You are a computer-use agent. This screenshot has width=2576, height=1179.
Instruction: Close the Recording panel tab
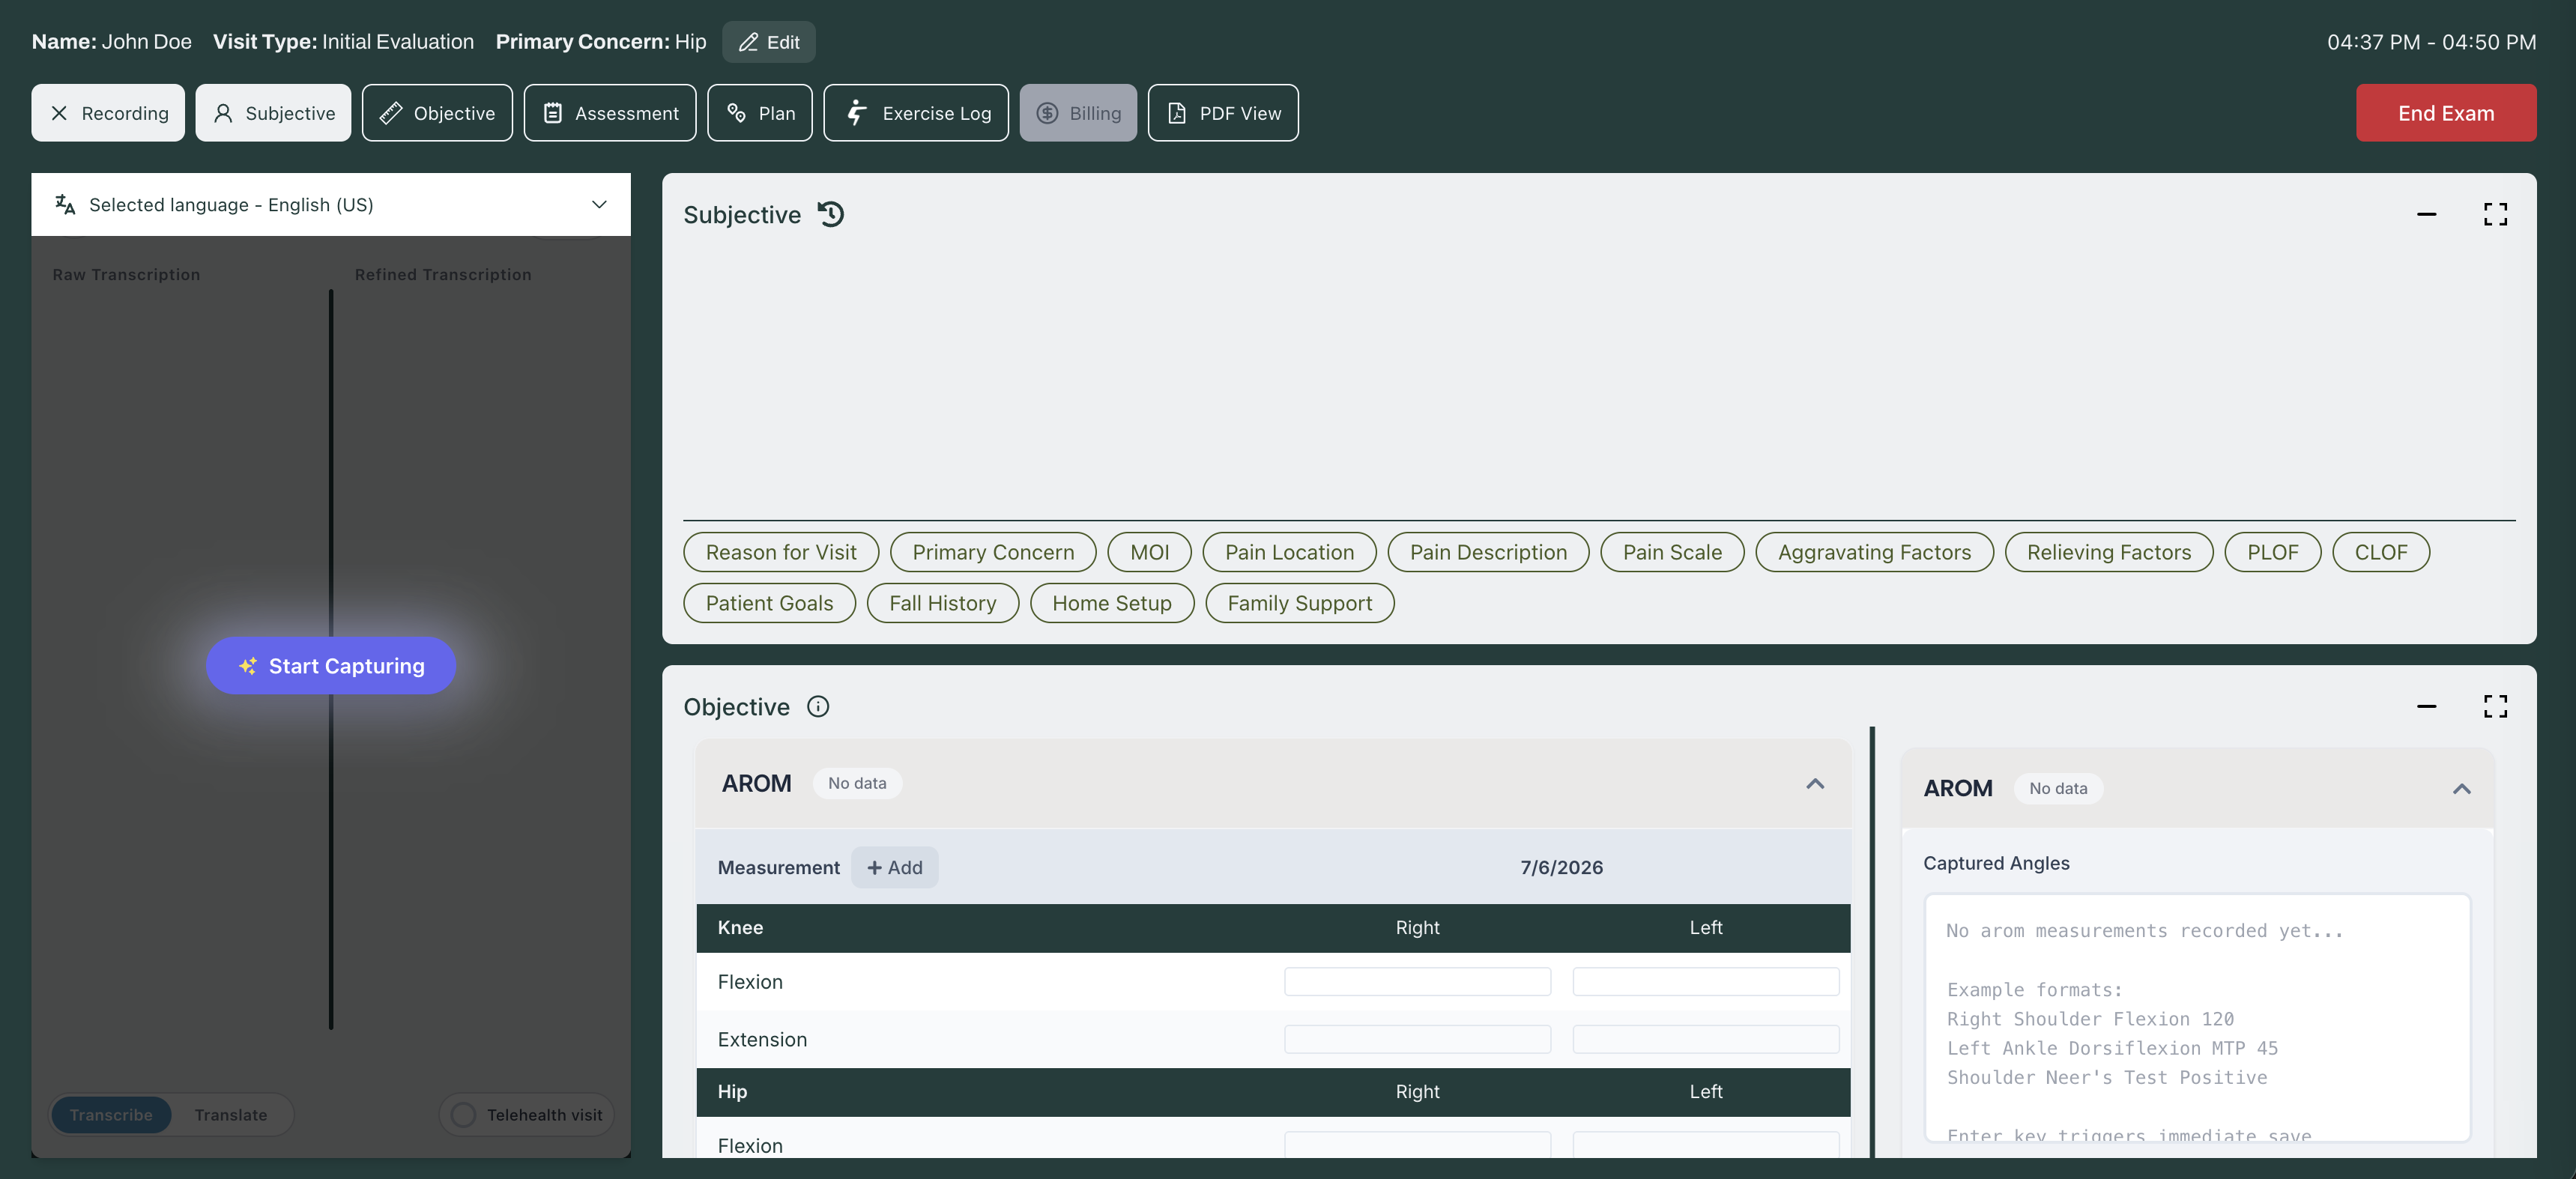pos(108,113)
